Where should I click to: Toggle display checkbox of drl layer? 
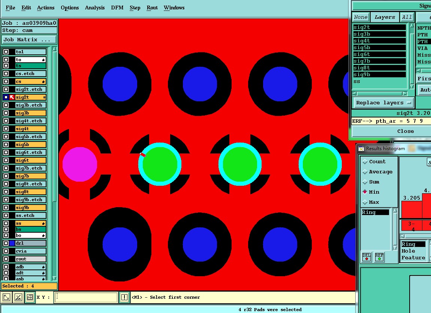(x=6, y=243)
